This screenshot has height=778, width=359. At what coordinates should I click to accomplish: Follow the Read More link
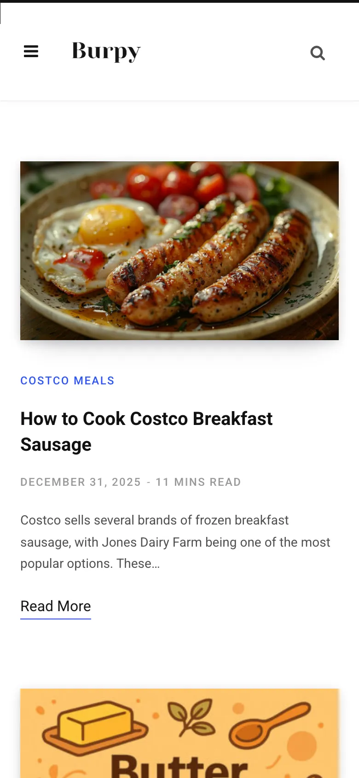(x=56, y=606)
